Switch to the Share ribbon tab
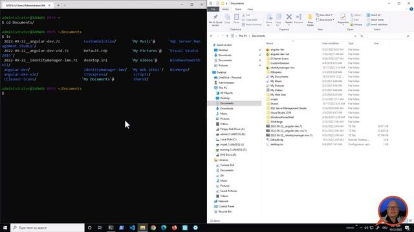 pos(238,9)
